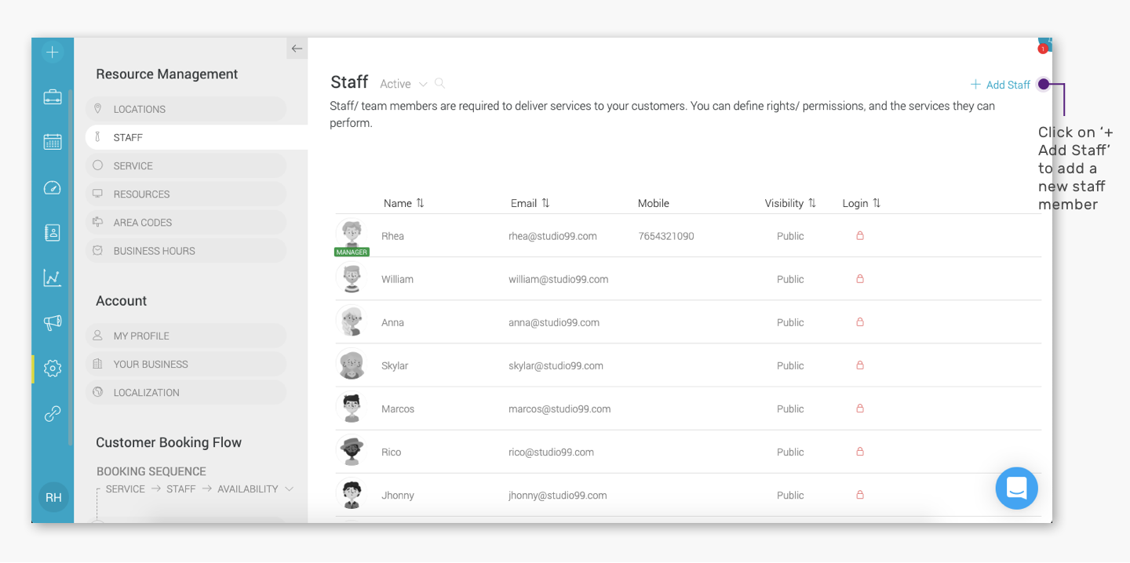Open the chat support bubble
The image size is (1130, 563).
pyautogui.click(x=1016, y=488)
